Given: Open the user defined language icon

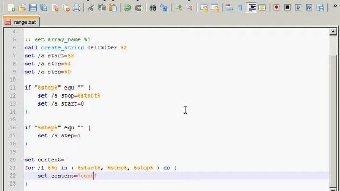Looking at the screenshot, I should click(x=262, y=8).
